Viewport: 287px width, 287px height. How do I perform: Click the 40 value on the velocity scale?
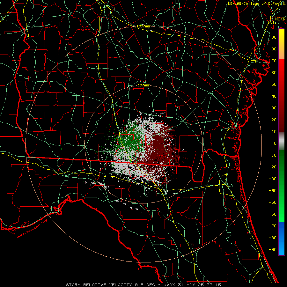pos(274,96)
